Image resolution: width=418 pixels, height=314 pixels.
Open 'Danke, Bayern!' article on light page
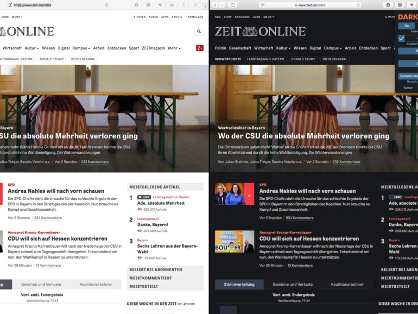coord(153,224)
